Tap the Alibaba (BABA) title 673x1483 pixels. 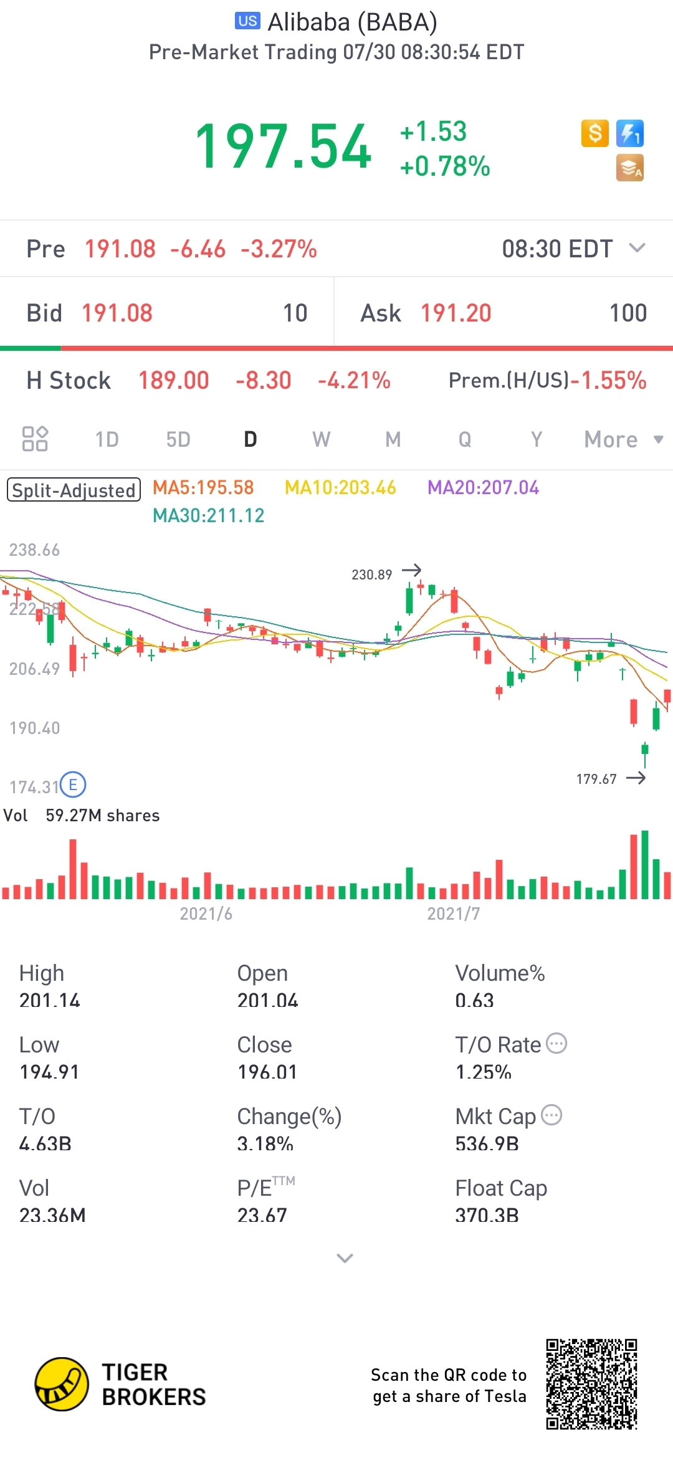click(x=352, y=22)
